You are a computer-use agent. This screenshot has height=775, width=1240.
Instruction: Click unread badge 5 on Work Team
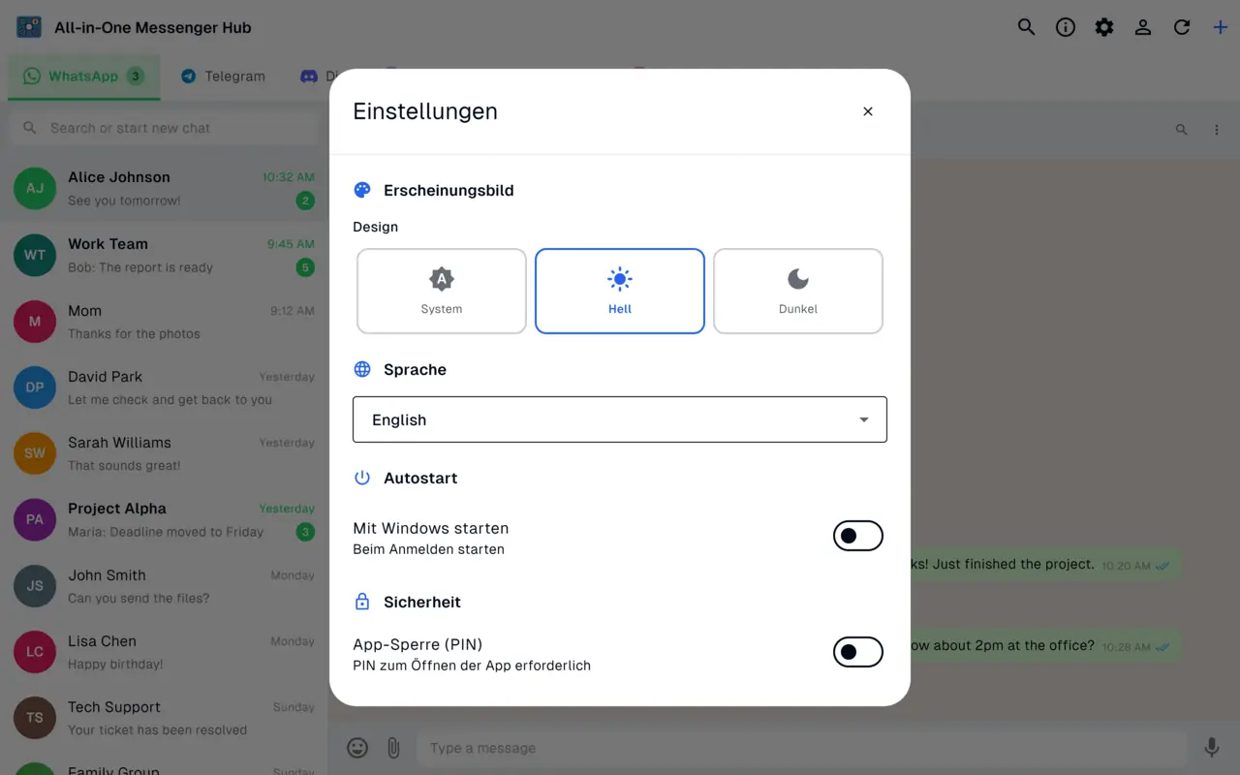pyautogui.click(x=305, y=267)
